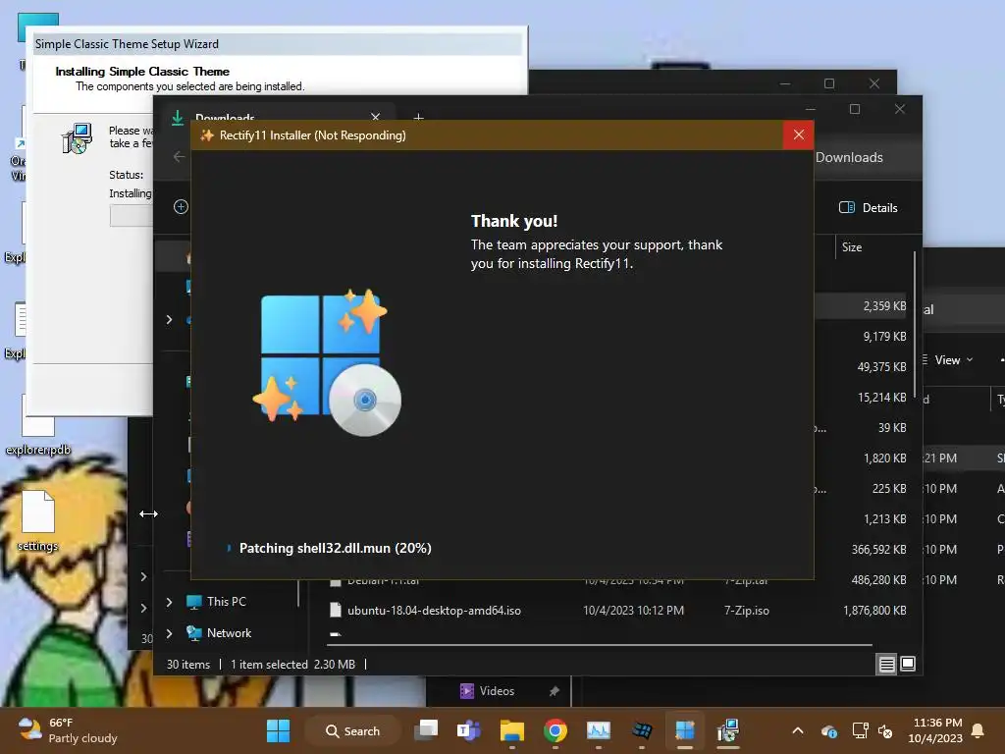Click 10/4/2023 10:12 PM date cell

click(x=633, y=611)
